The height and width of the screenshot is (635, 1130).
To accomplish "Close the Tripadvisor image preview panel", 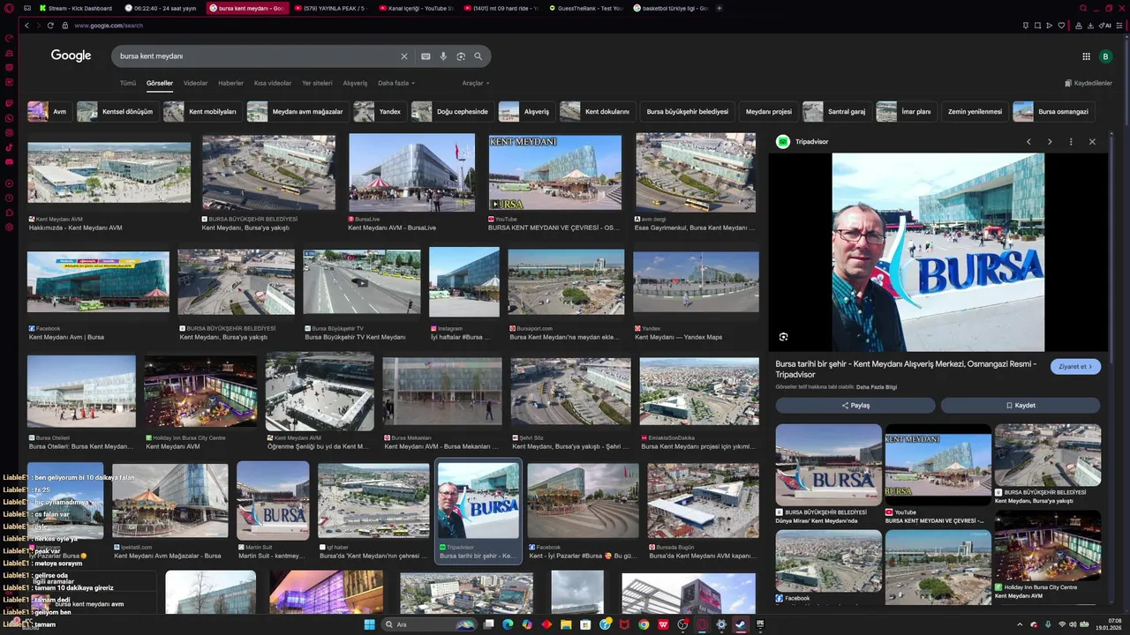I will pos(1092,142).
